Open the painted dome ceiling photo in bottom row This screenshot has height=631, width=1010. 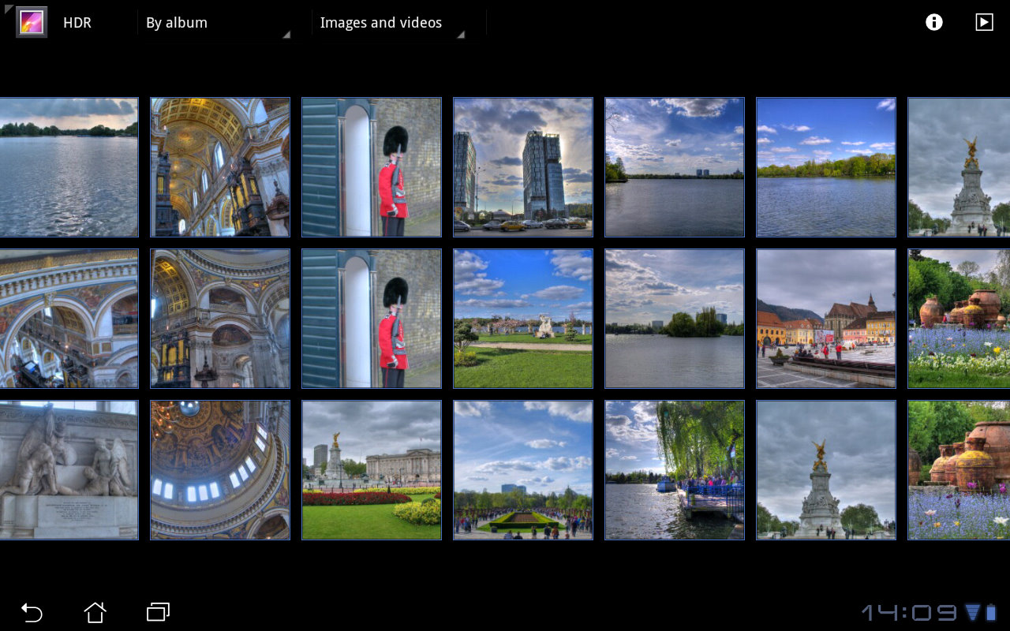click(220, 470)
